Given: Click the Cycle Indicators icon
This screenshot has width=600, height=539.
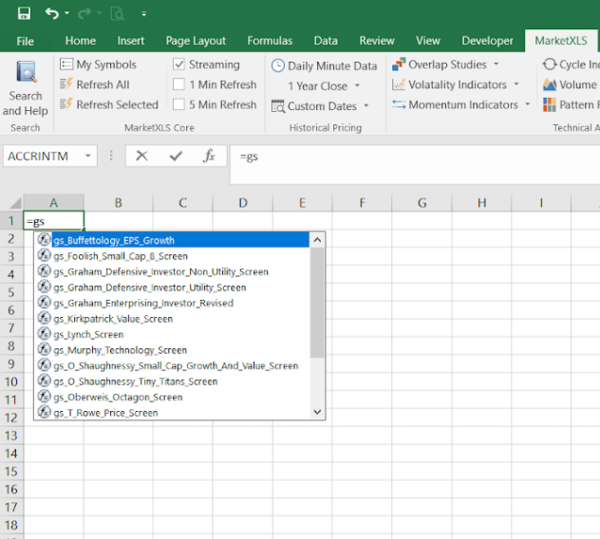Looking at the screenshot, I should (x=550, y=65).
